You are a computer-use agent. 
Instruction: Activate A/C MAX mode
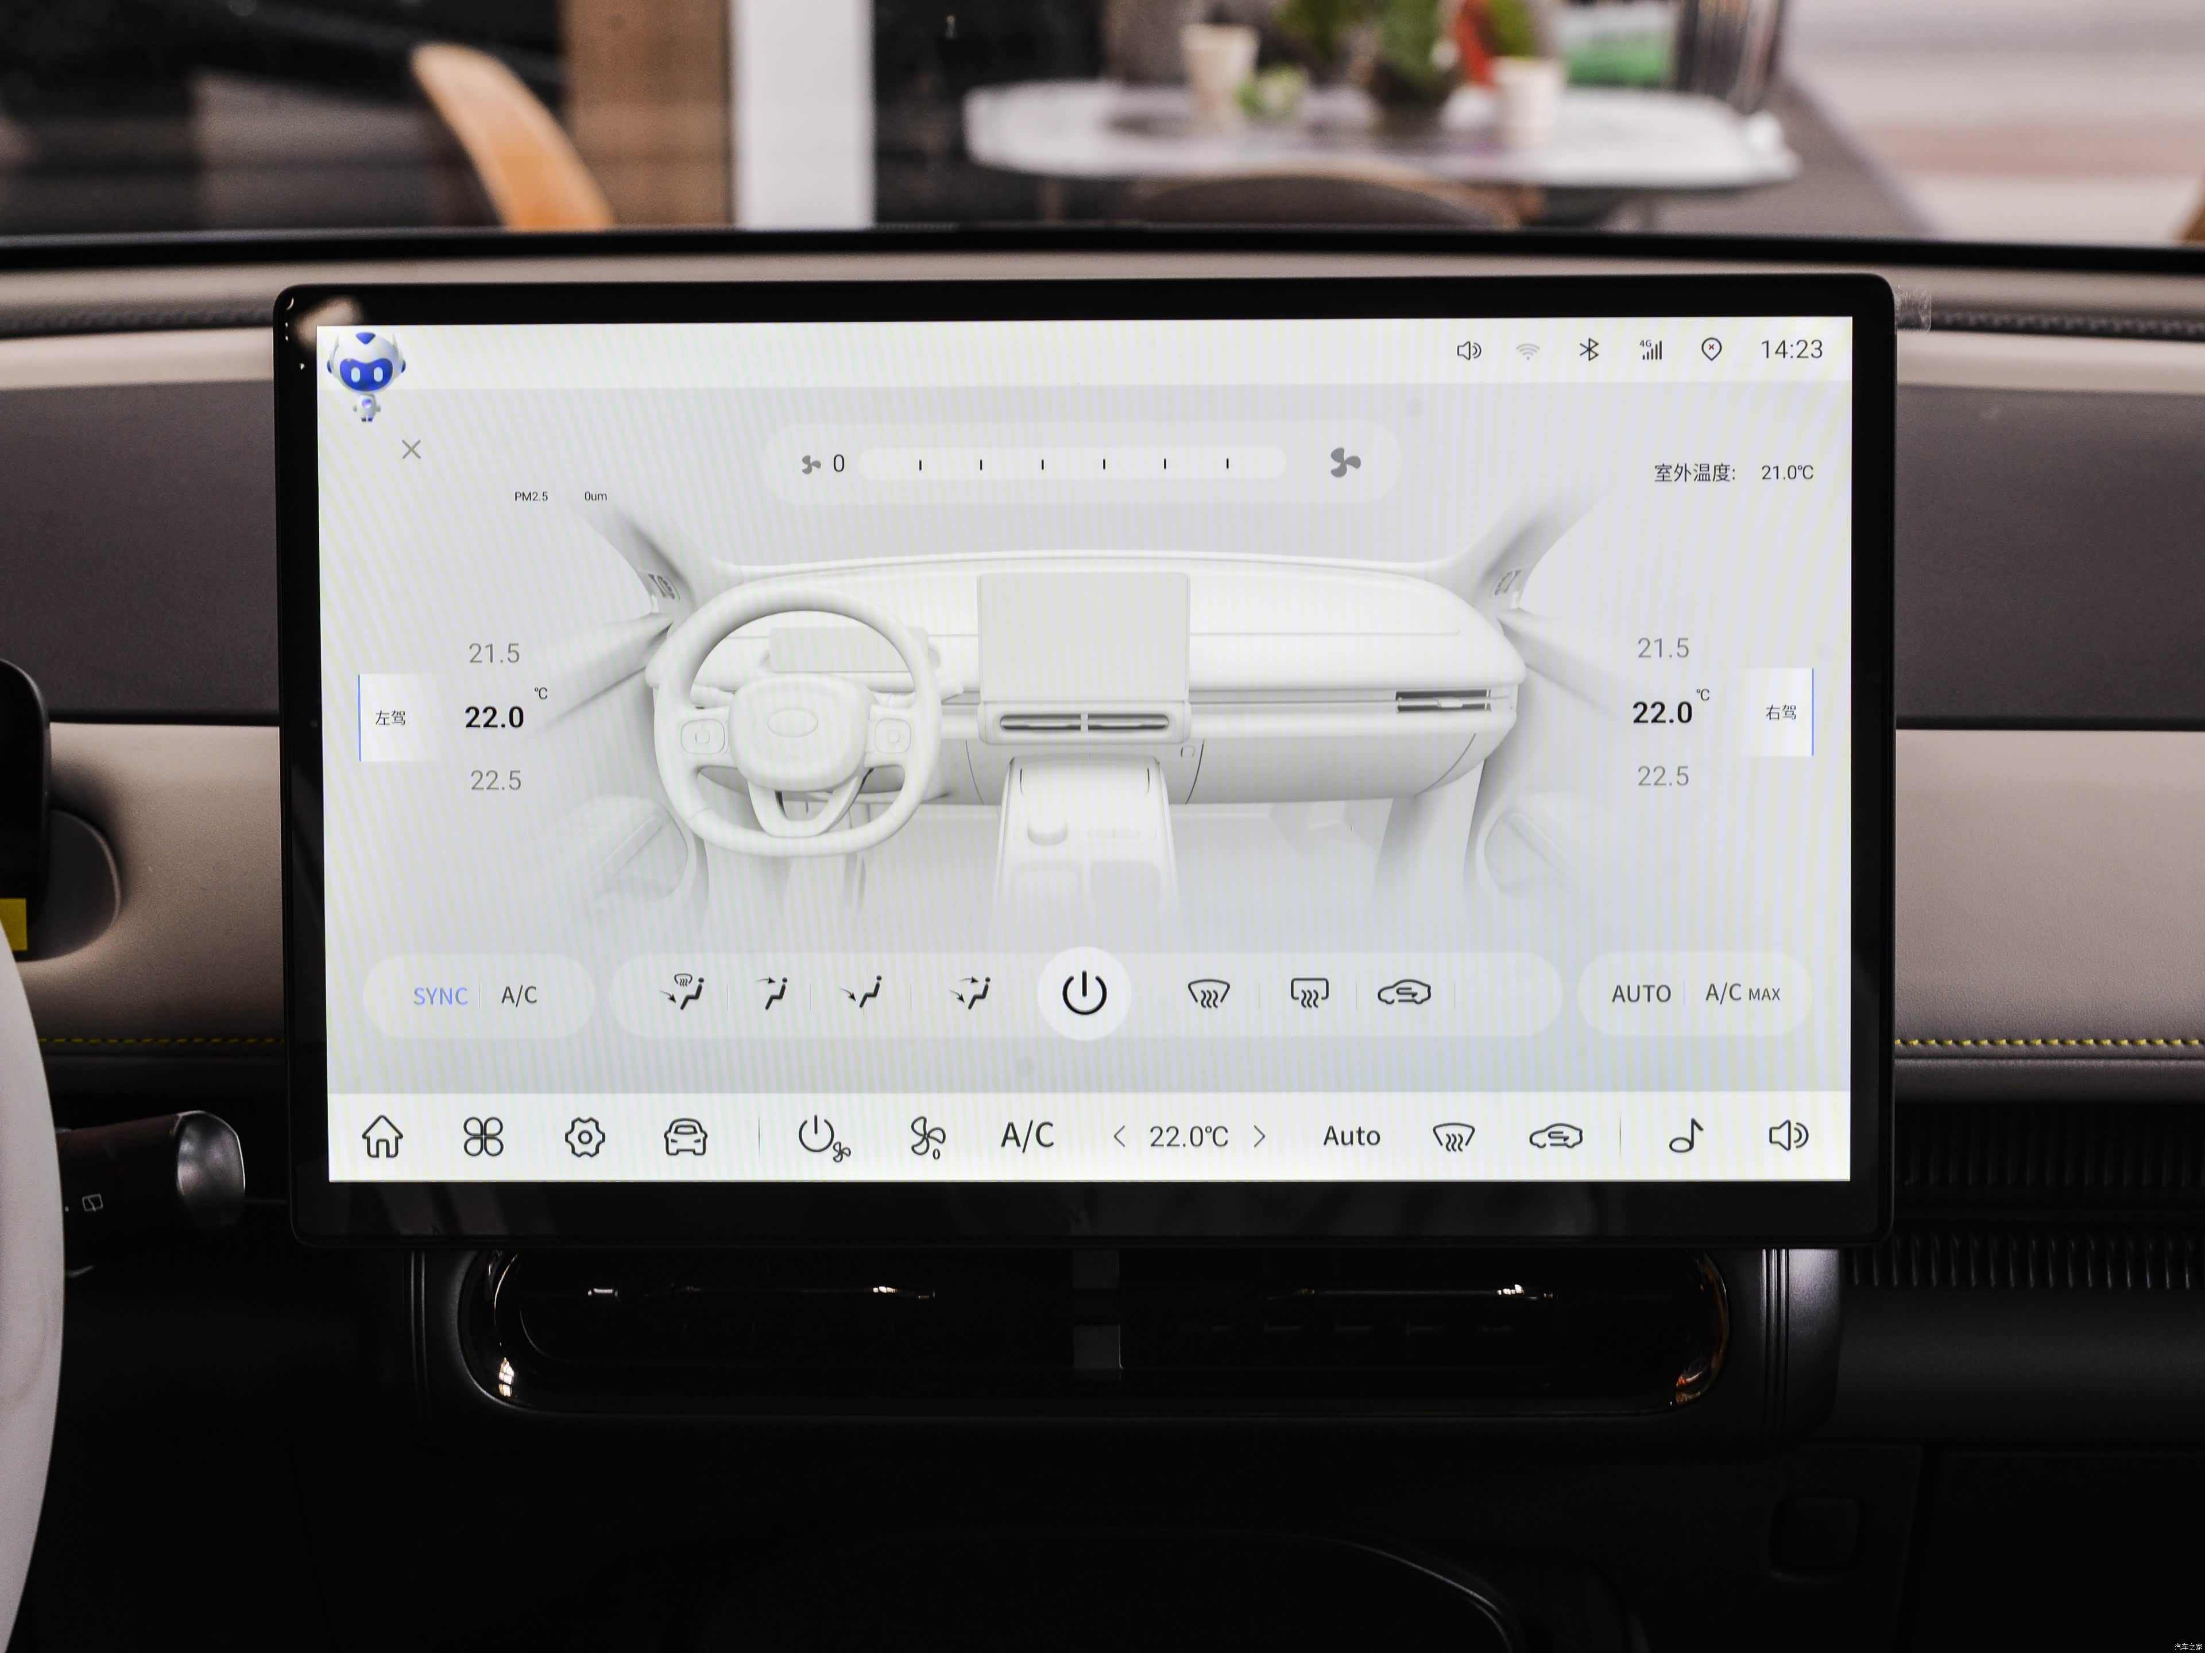(1742, 992)
